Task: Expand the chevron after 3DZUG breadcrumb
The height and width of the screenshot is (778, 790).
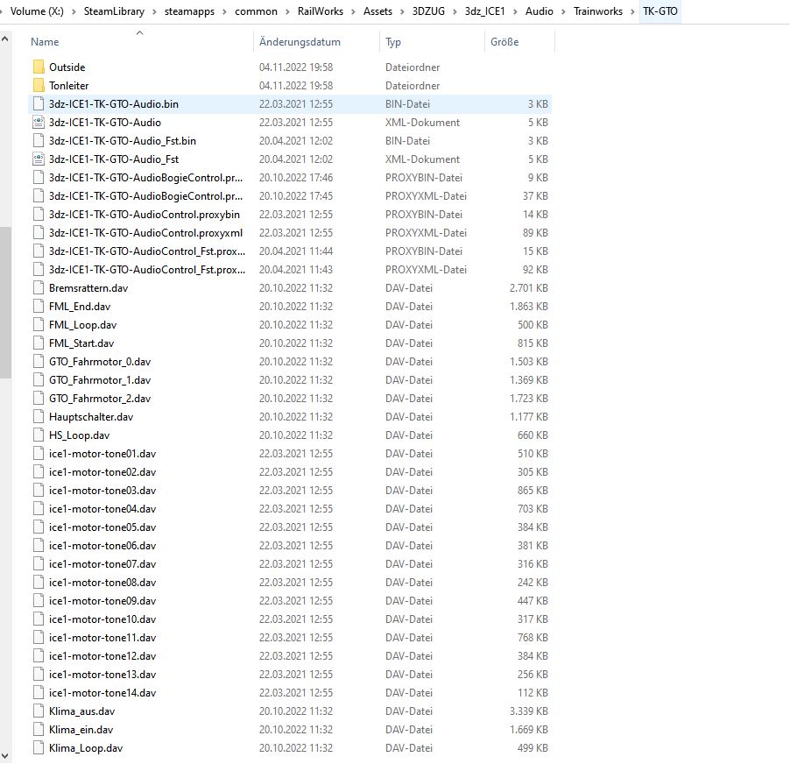Action: [455, 11]
